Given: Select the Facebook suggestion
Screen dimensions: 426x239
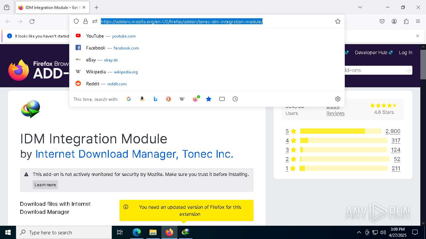Looking at the screenshot, I should pyautogui.click(x=207, y=48).
